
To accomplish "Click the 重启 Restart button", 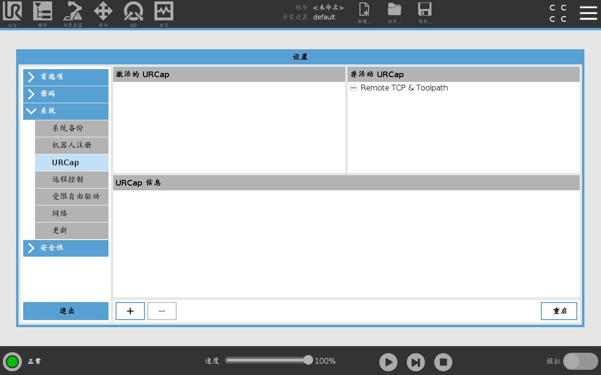I will 559,311.
